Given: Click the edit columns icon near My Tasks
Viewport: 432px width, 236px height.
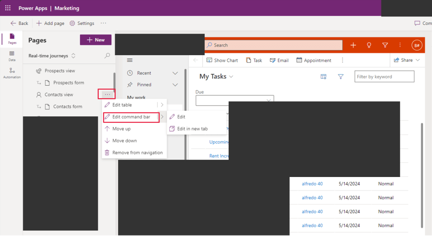Looking at the screenshot, I should coord(324,77).
